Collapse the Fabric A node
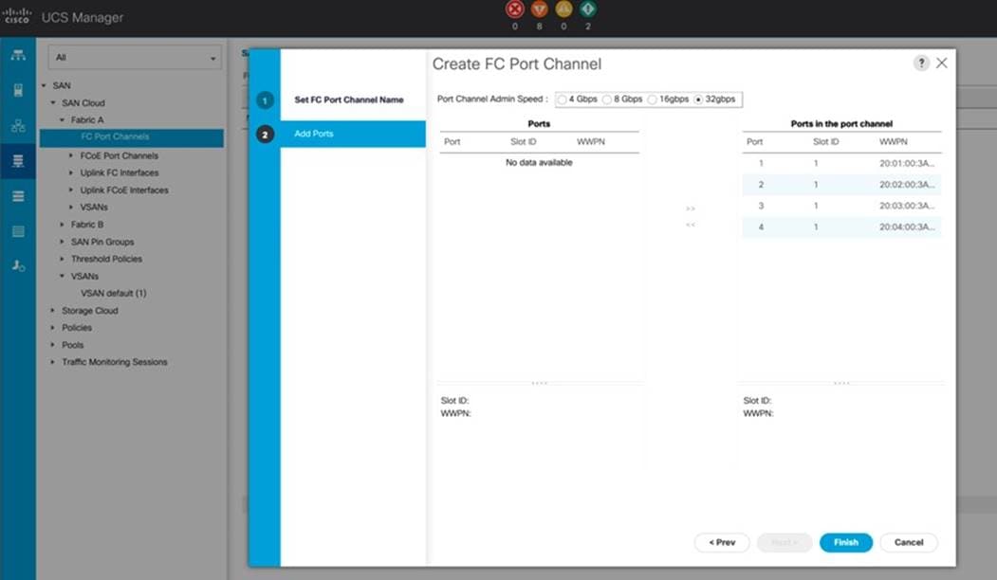 pyautogui.click(x=62, y=119)
